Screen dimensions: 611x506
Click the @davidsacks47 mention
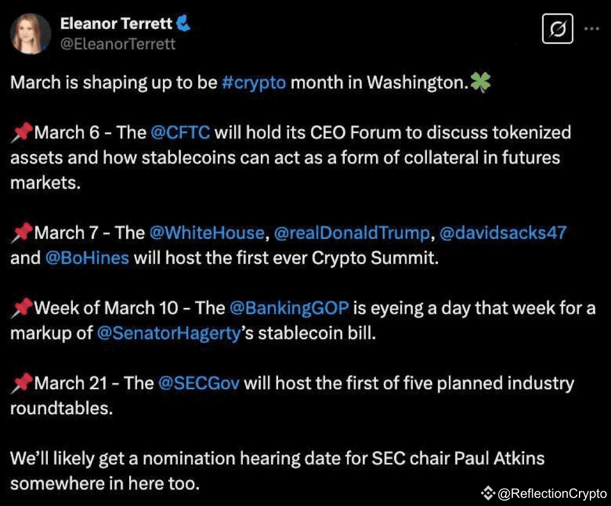[502, 233]
